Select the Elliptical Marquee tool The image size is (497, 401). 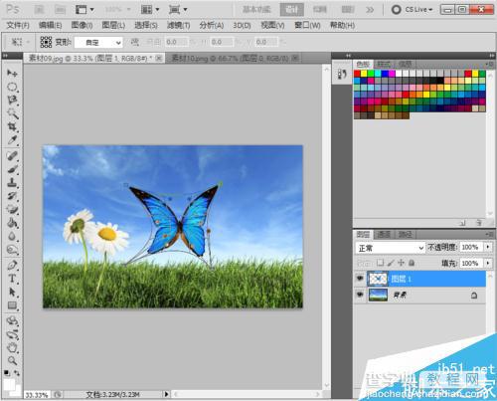pos(12,87)
